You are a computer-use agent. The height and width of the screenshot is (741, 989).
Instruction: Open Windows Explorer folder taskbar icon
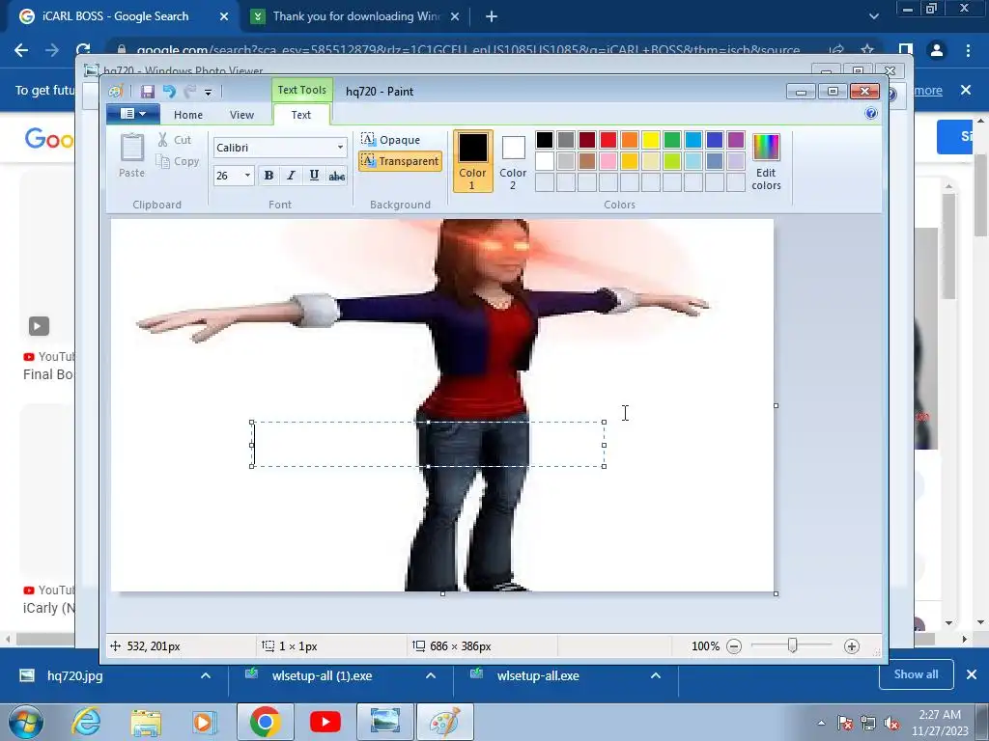coord(146,722)
